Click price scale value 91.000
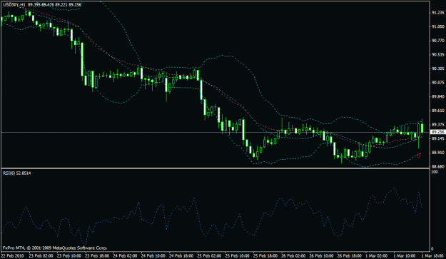446x259 pixels. tap(437, 26)
